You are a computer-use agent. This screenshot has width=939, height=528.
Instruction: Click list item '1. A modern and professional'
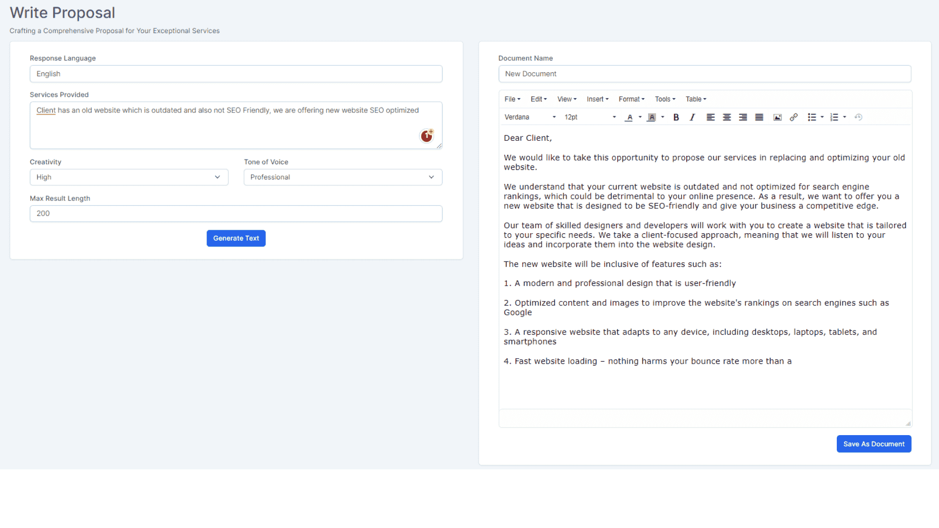tap(620, 284)
